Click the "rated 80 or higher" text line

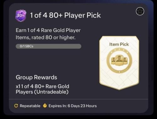pyautogui.click(x=53, y=37)
